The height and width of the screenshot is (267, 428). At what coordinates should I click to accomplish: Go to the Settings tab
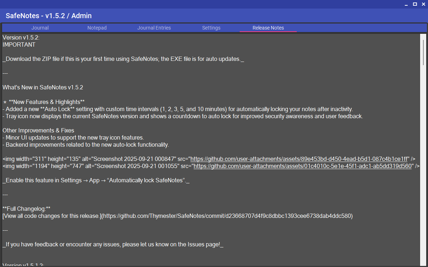pos(211,28)
